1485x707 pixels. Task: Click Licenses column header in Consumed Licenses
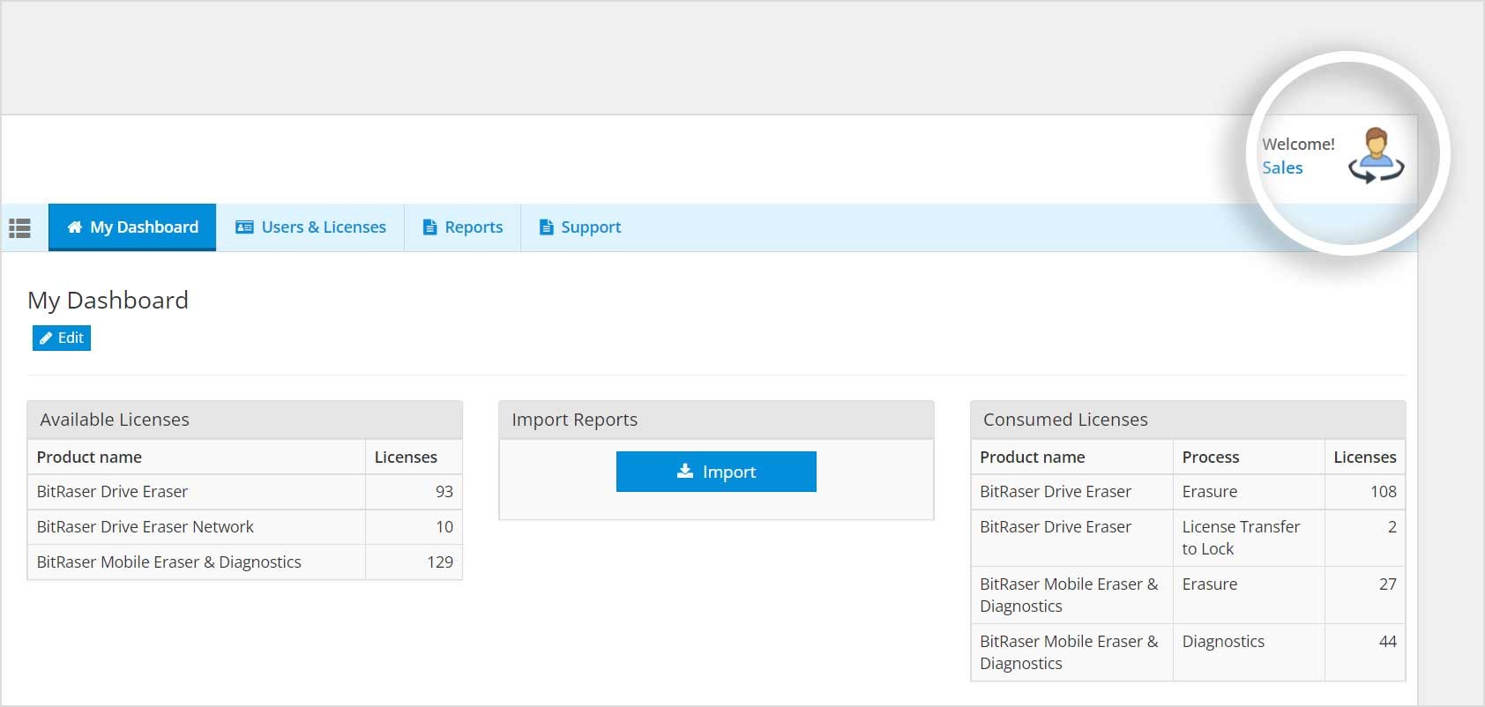tap(1365, 457)
